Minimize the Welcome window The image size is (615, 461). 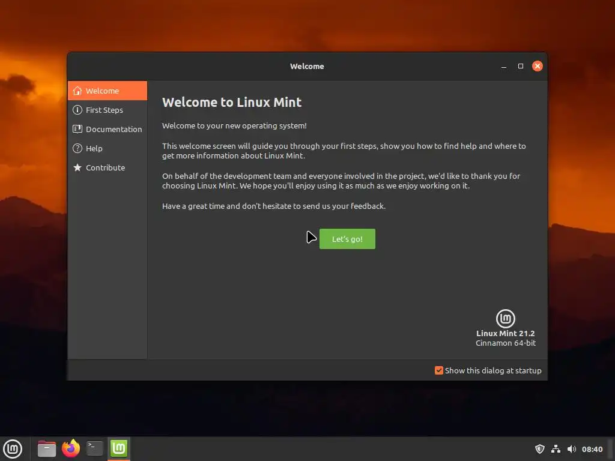504,66
